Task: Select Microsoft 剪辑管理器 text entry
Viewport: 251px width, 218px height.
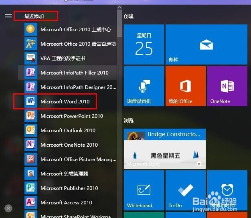Action: tap(64, 174)
